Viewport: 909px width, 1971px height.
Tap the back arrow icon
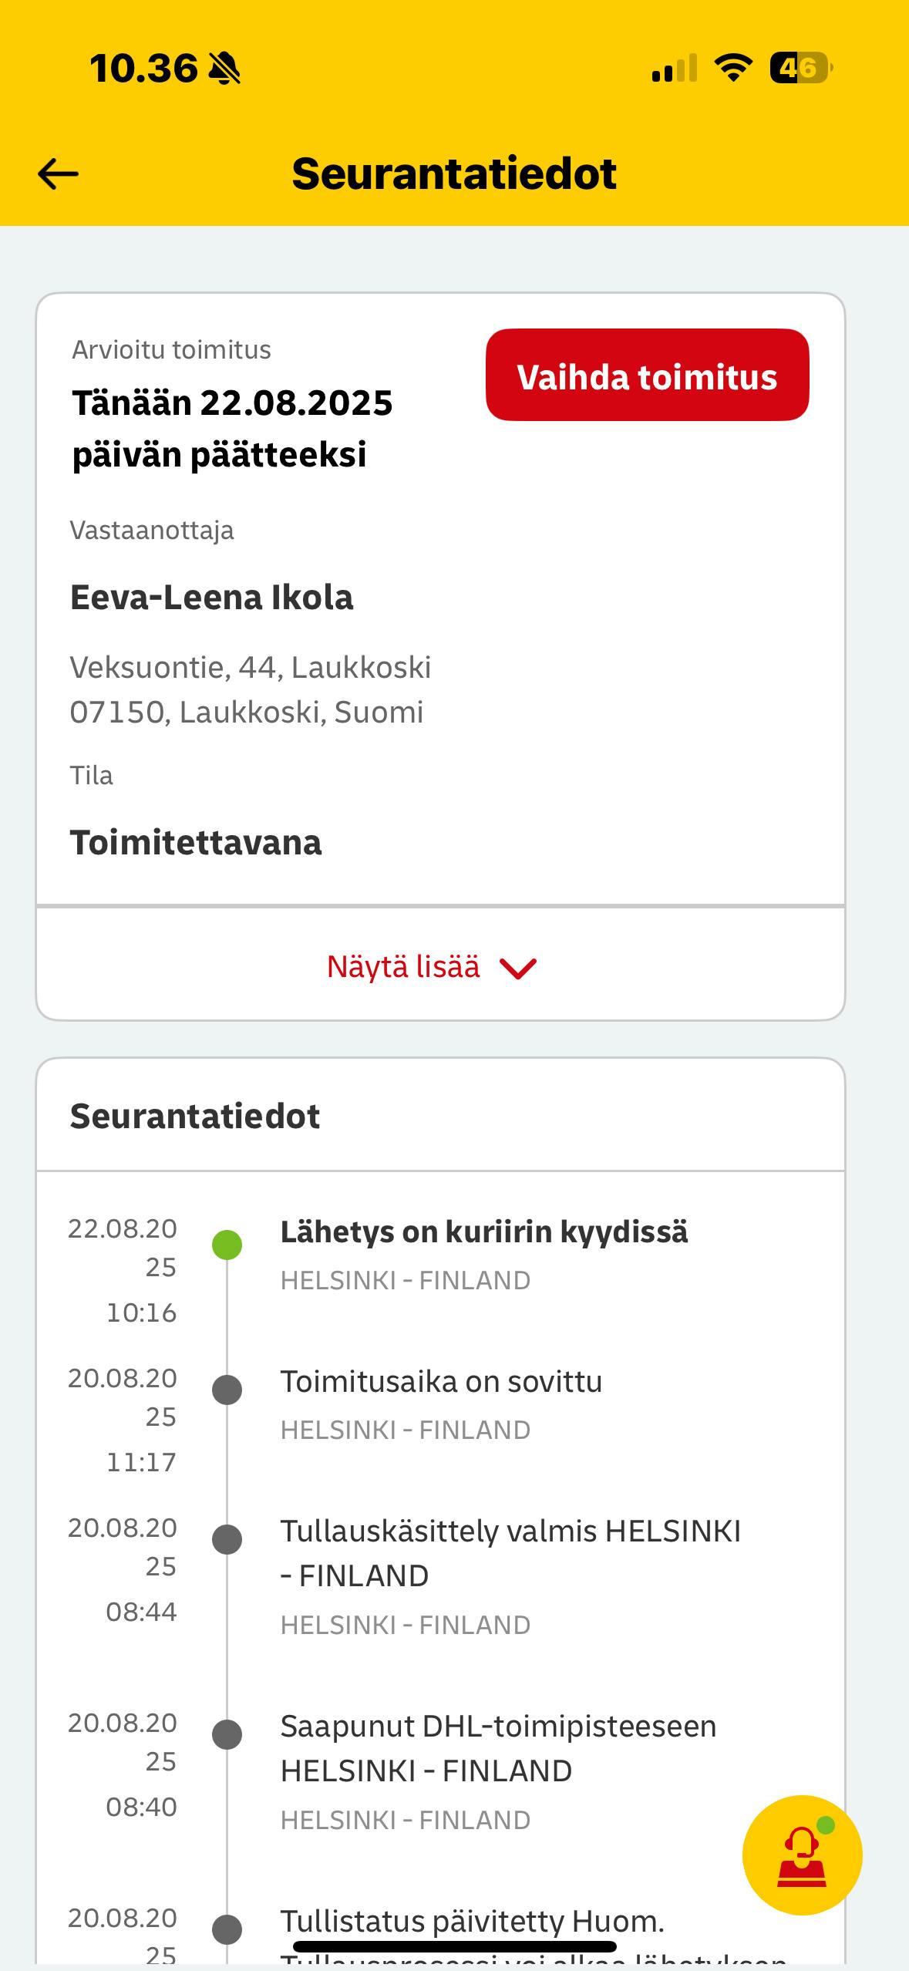tap(59, 174)
